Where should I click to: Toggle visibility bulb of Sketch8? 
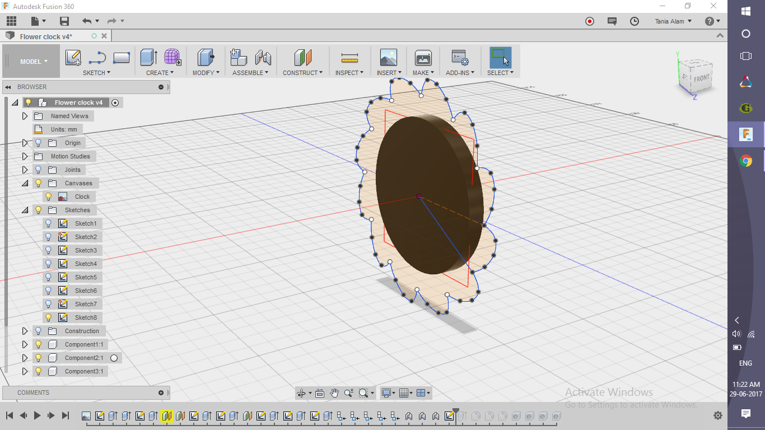(49, 317)
